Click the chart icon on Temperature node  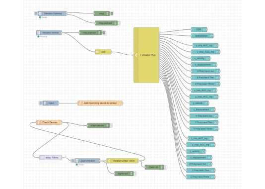point(211,36)
